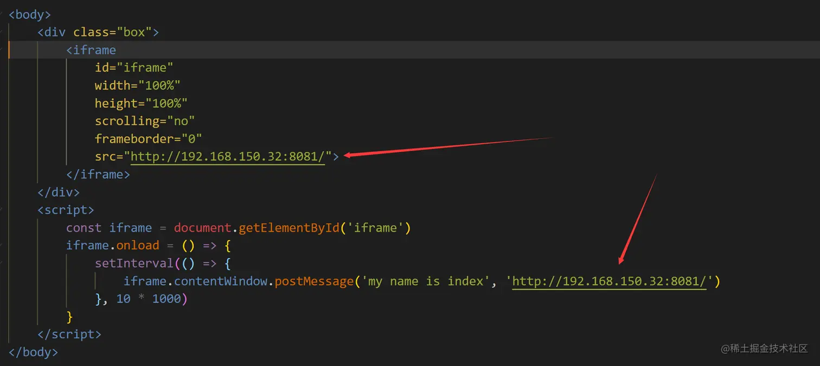Click the opening script tag
This screenshot has height=366, width=820.
(x=66, y=210)
